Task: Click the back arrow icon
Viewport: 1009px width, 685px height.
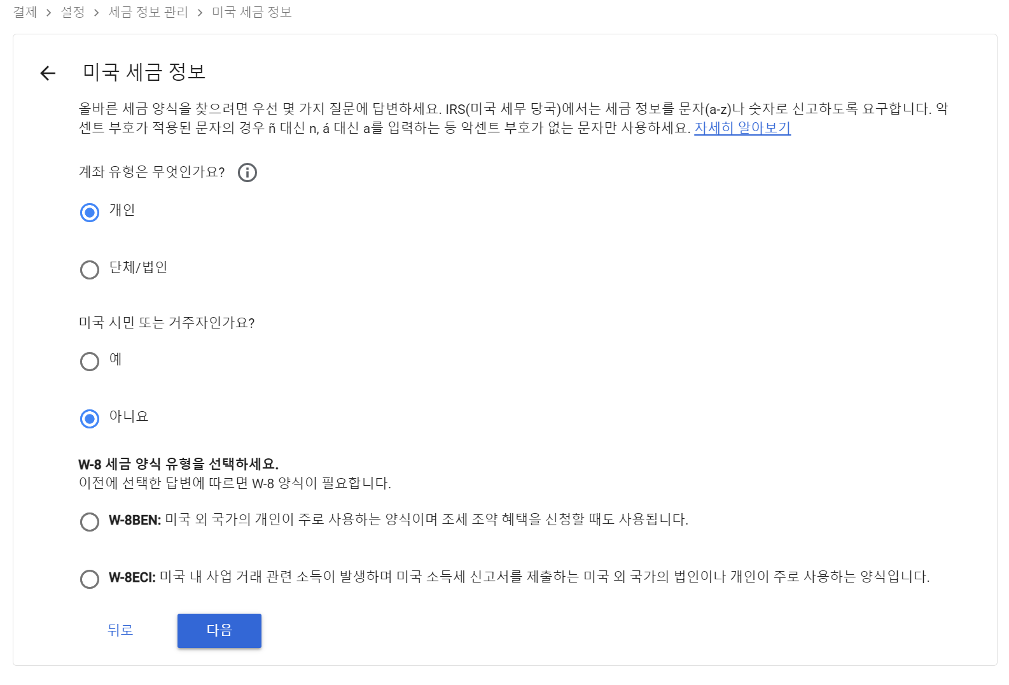Action: coord(48,73)
